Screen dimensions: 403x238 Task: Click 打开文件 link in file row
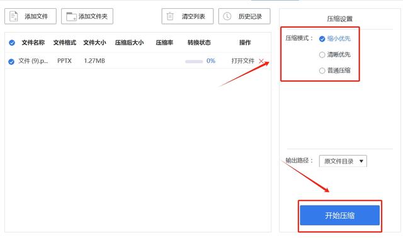243,61
